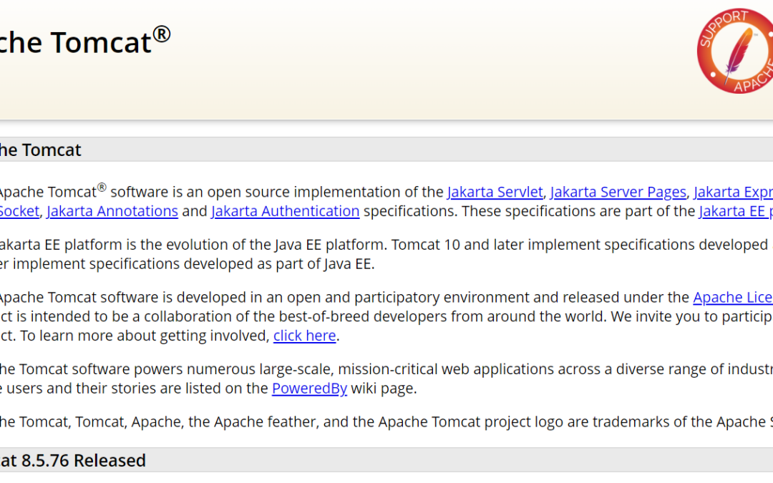Open the PoweredBy wiki page link
The image size is (773, 483).
coord(309,389)
